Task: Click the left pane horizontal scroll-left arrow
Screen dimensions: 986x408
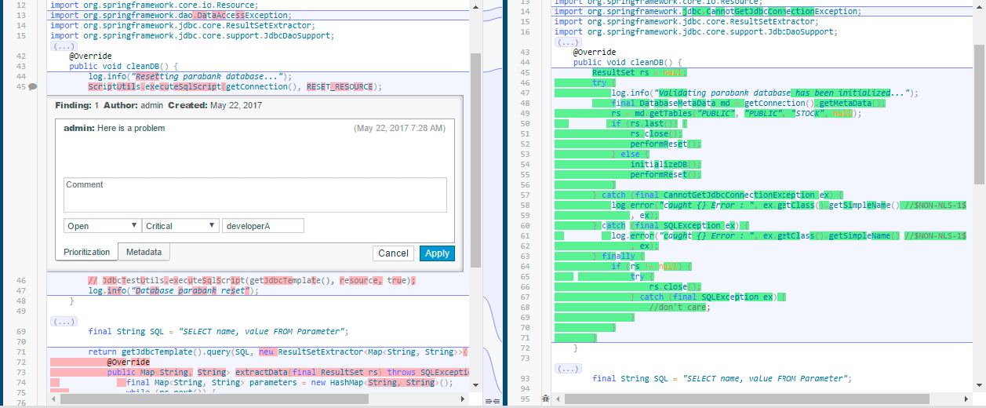Action: [53, 399]
